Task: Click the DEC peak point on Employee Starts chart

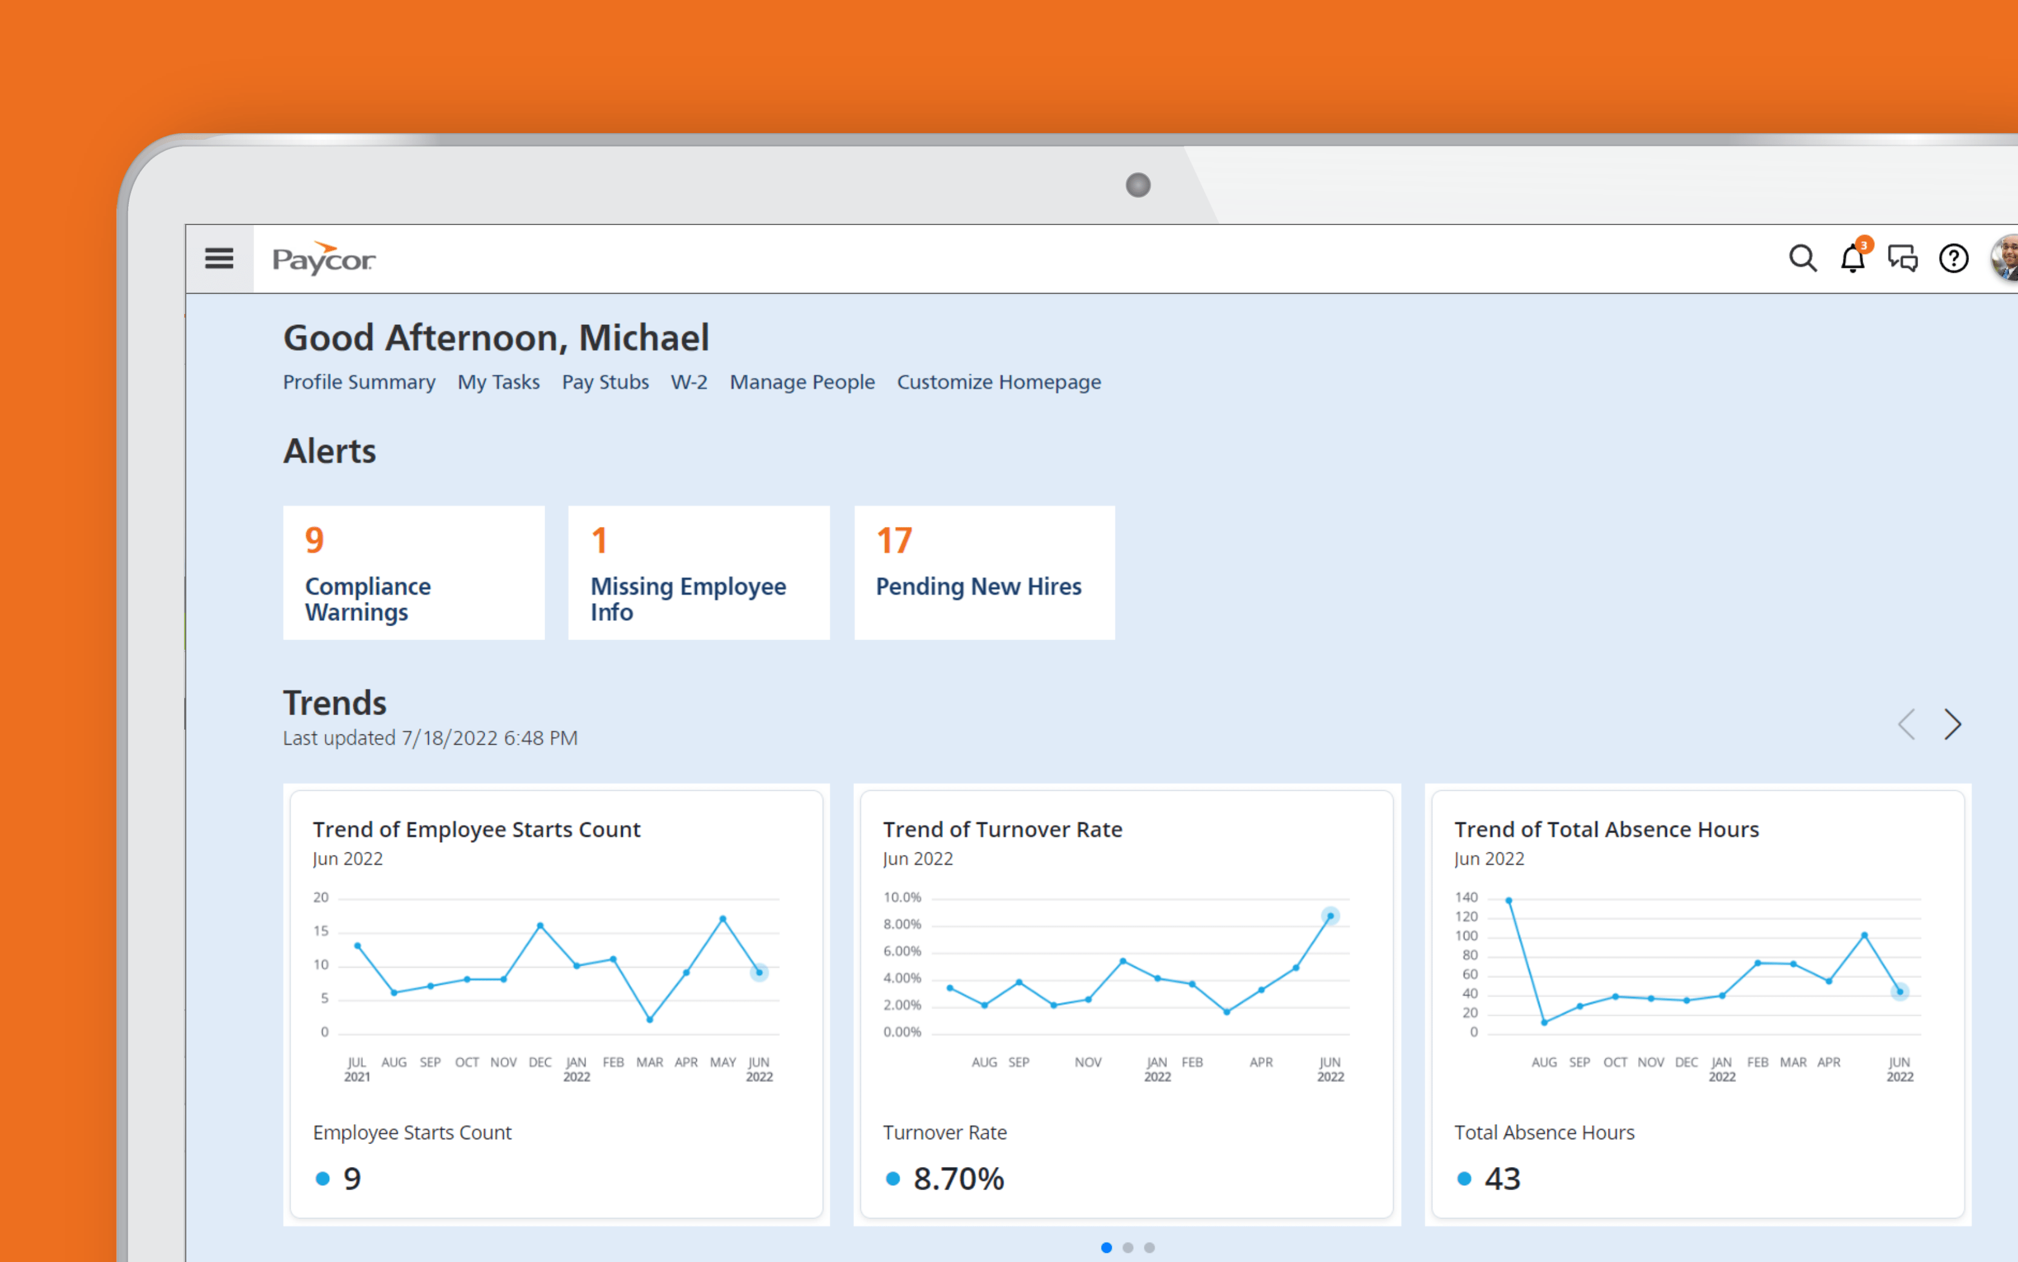Action: [x=540, y=926]
